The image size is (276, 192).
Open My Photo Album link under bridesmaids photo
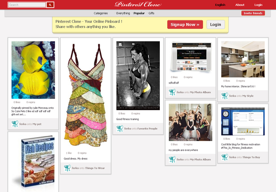coord(200,160)
